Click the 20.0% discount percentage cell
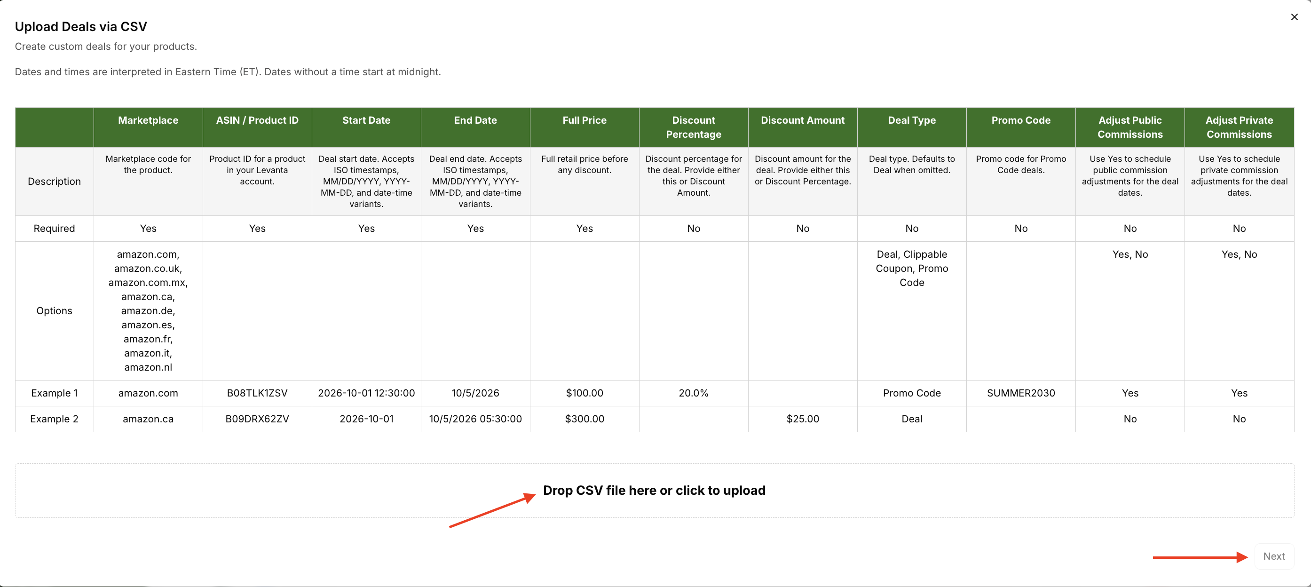Image resolution: width=1311 pixels, height=587 pixels. click(x=694, y=393)
